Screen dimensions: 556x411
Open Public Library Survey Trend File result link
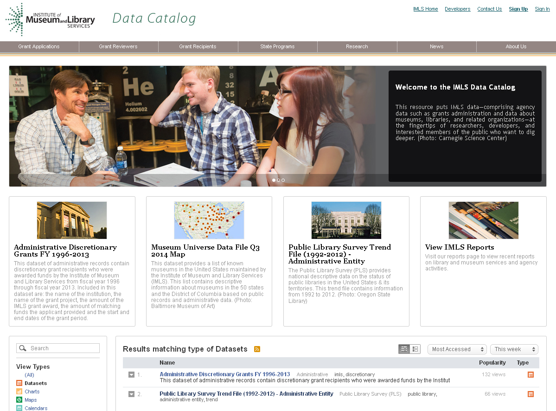tap(246, 394)
